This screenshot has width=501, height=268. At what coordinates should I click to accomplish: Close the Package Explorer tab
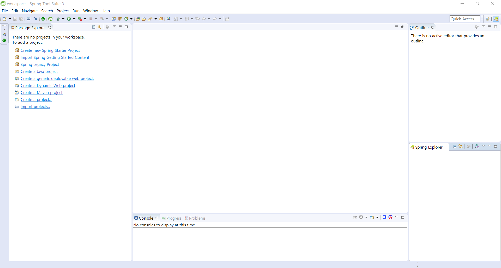point(49,28)
